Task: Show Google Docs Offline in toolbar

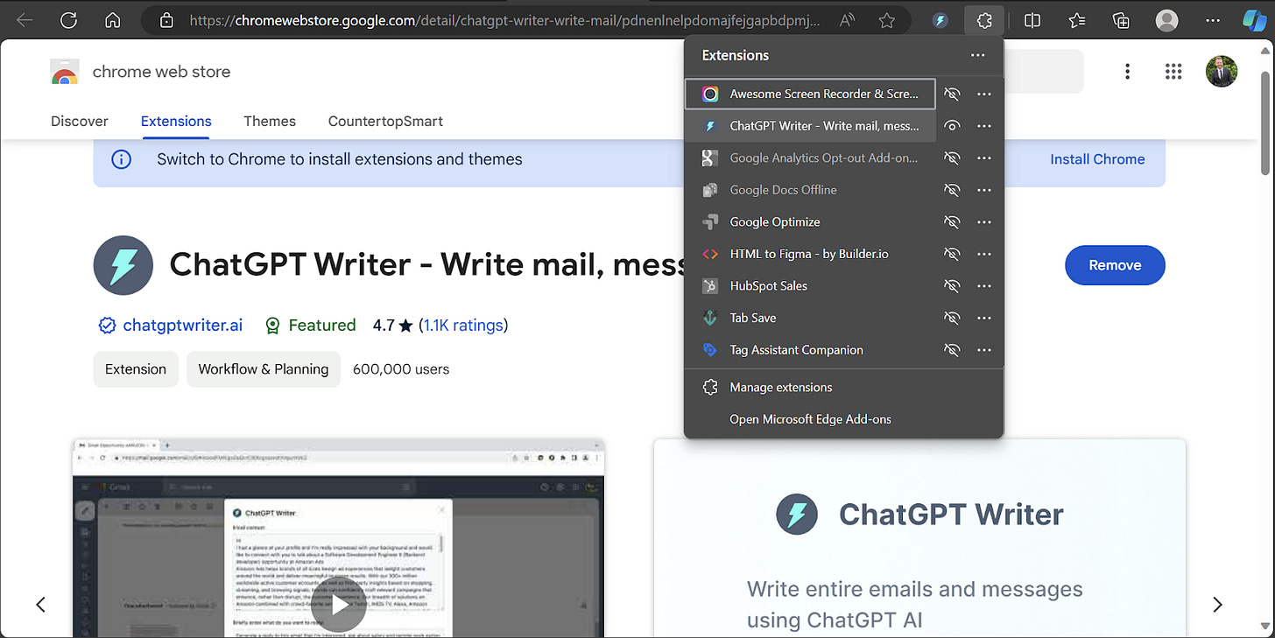Action: [x=952, y=190]
